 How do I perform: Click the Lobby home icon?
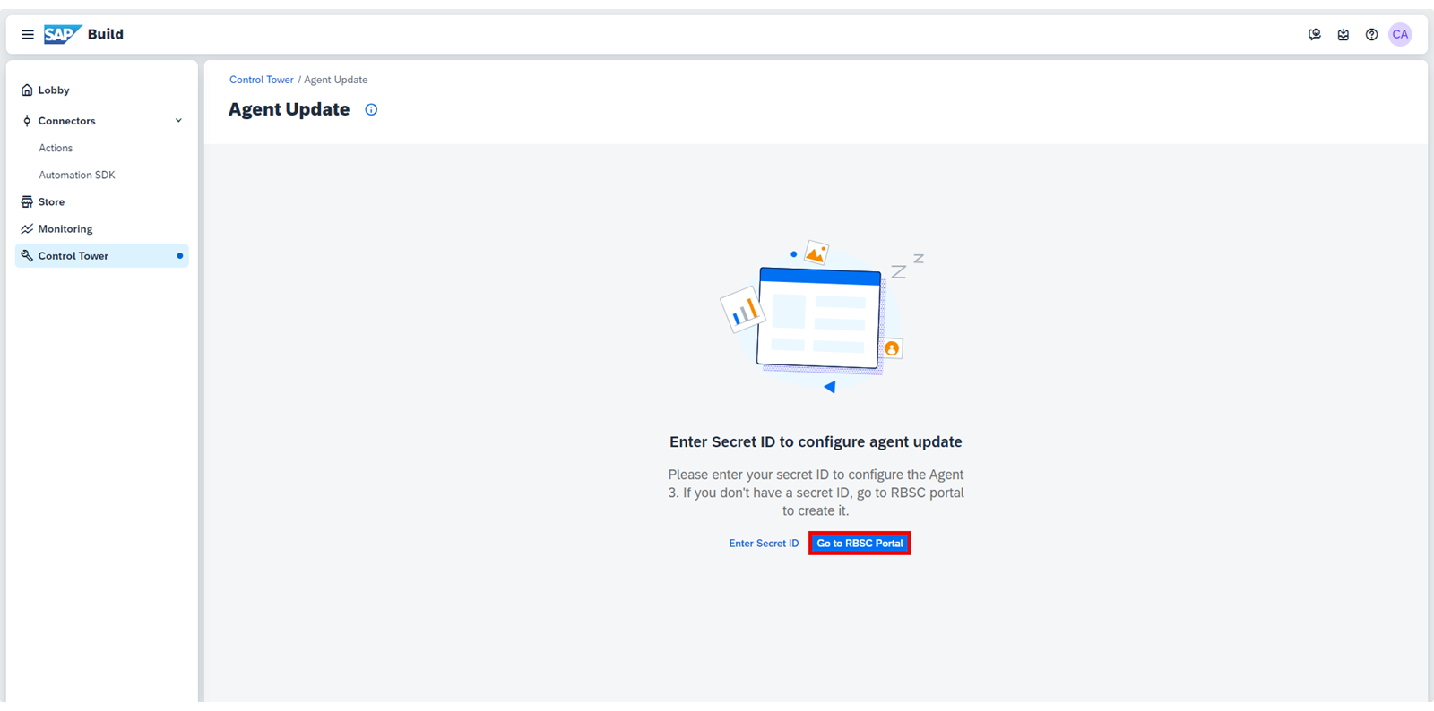(x=27, y=90)
